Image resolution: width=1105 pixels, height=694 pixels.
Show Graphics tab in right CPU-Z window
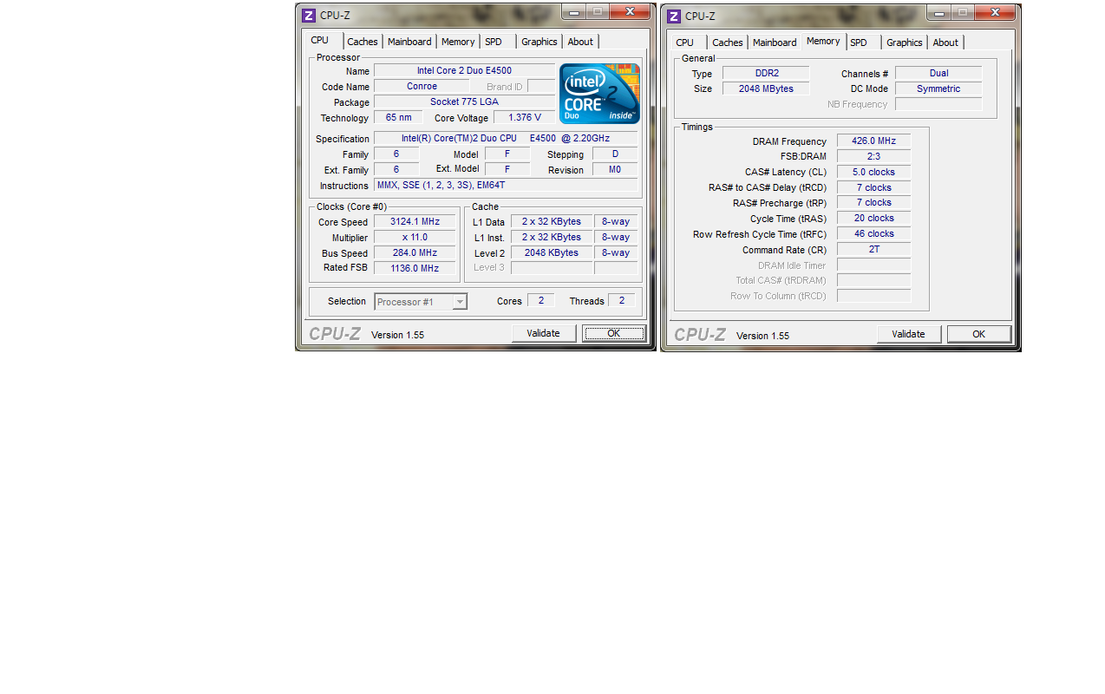click(x=905, y=43)
